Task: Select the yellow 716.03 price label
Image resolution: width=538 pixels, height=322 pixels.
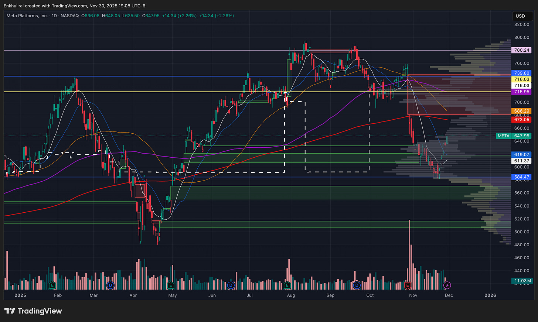Action: tap(521, 79)
